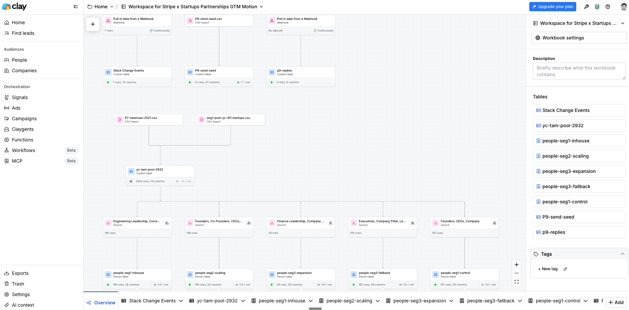
Task: Go to Signals in sidebar
Action: (x=20, y=97)
